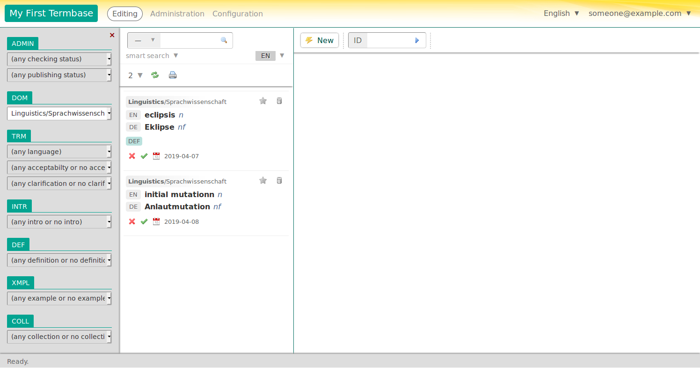Open the calendar icon next to 2019-04-07
This screenshot has height=368, width=700.
point(156,156)
